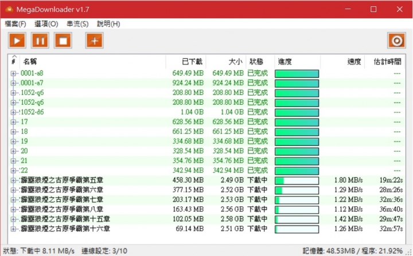
Task: Sort by the 速度 column header
Action: click(x=342, y=62)
